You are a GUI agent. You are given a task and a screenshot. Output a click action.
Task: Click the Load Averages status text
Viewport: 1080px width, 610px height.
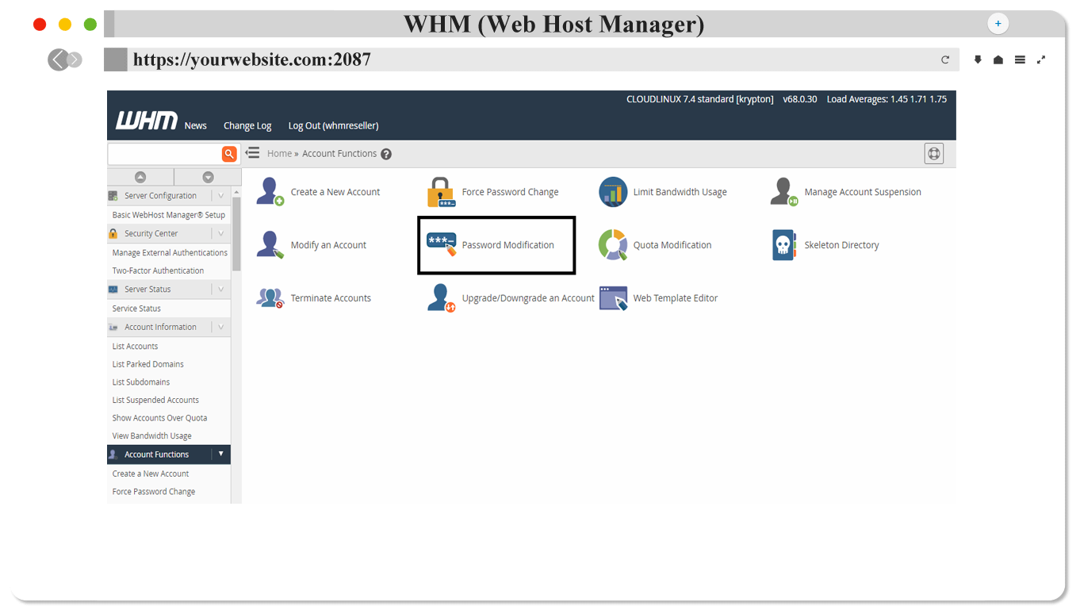click(x=887, y=99)
